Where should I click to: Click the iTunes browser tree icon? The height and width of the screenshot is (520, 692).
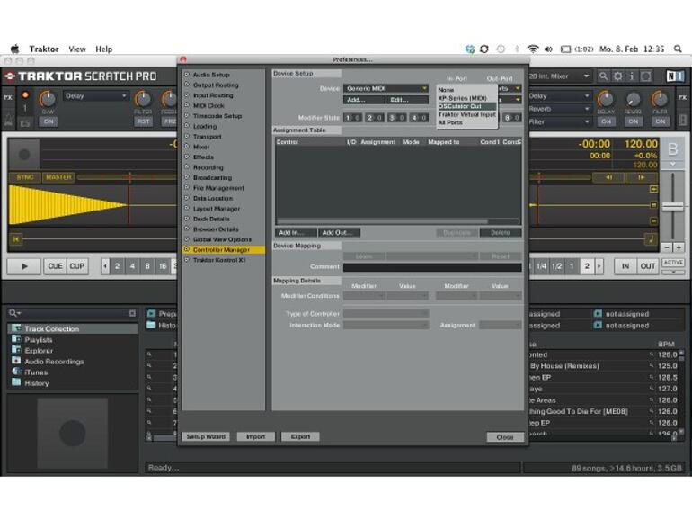16,372
